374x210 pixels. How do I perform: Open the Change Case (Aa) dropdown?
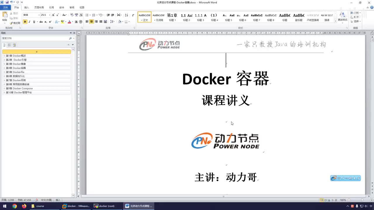[x=65, y=15]
